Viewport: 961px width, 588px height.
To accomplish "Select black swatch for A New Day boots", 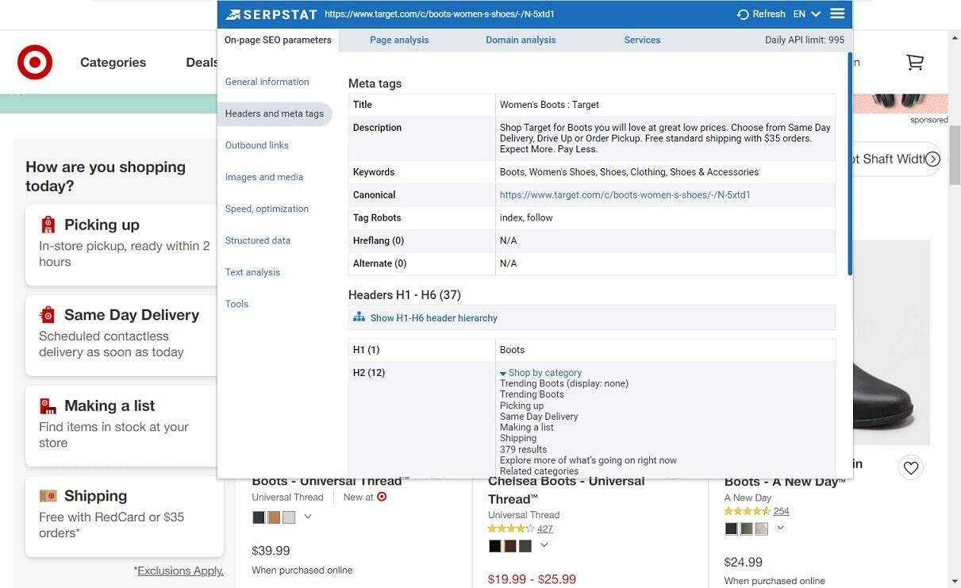I will [x=732, y=528].
